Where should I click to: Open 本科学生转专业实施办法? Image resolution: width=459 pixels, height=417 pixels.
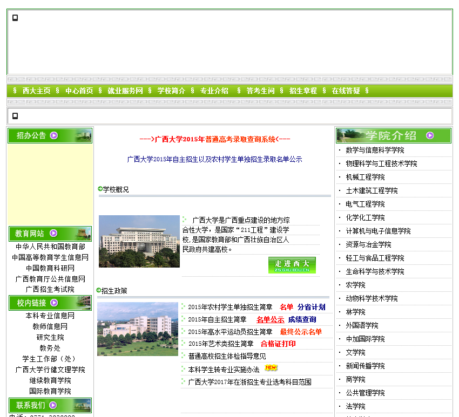(x=224, y=370)
